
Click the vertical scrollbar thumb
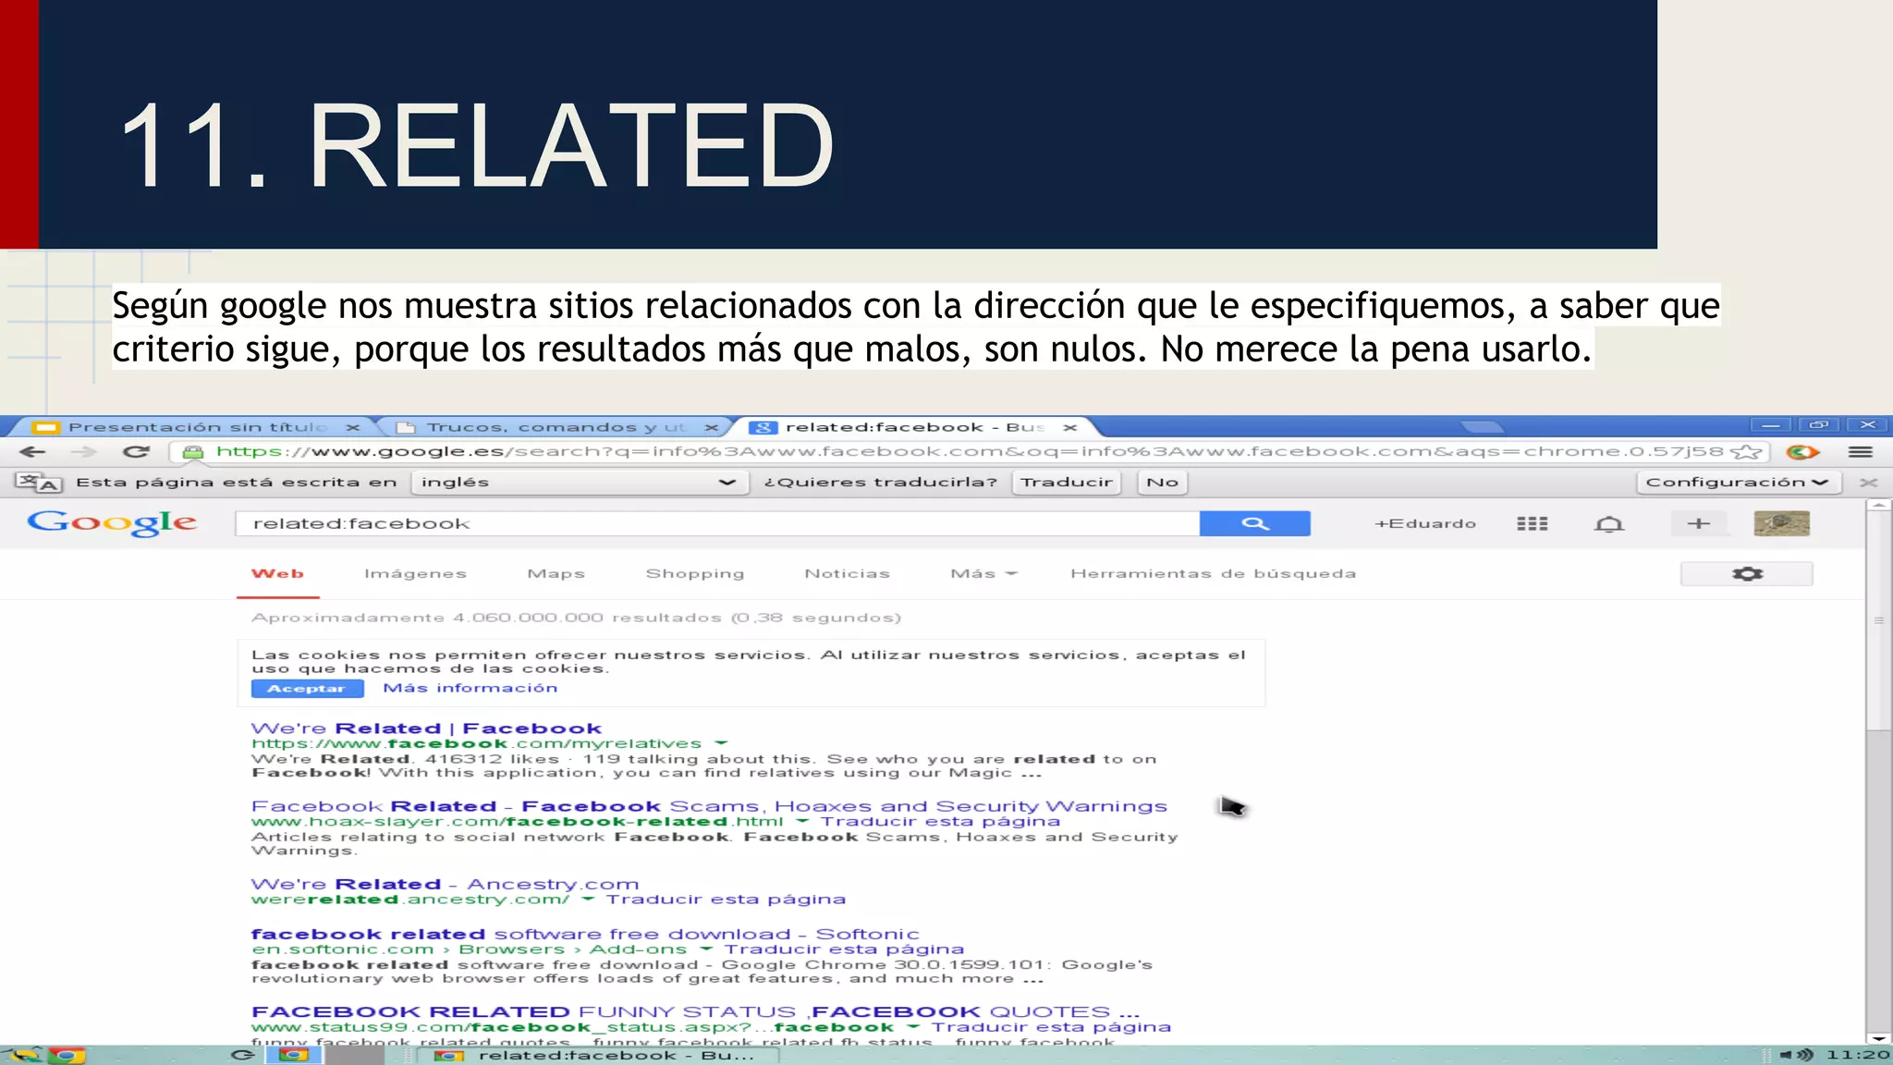[x=1877, y=620]
